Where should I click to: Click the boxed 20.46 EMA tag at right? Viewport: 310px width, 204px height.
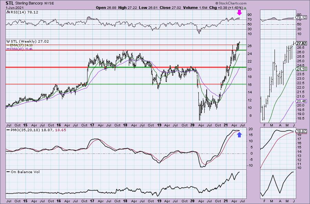click(x=301, y=101)
